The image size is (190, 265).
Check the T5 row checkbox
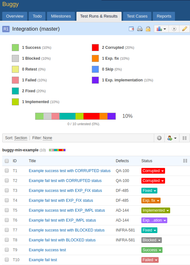coord(7,210)
